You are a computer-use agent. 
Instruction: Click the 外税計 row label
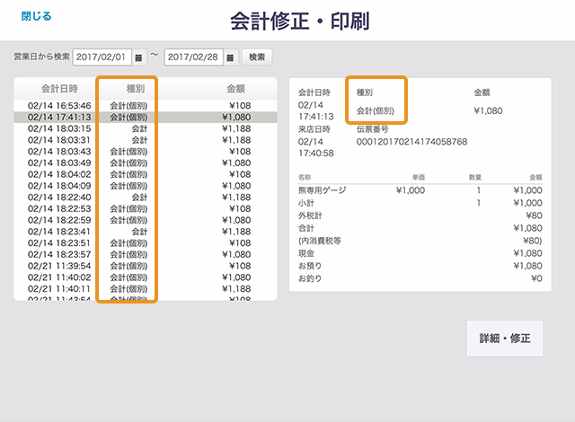[310, 215]
